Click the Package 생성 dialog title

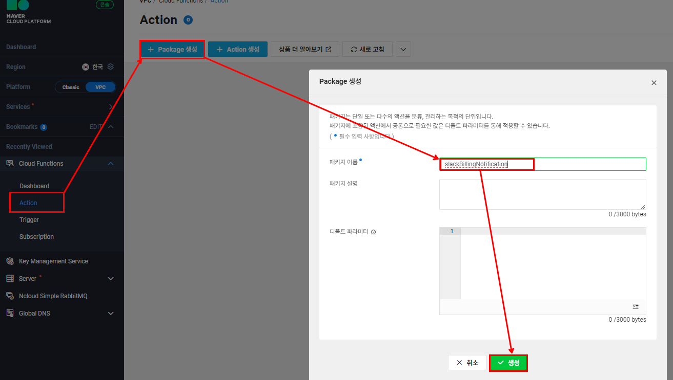[340, 82]
